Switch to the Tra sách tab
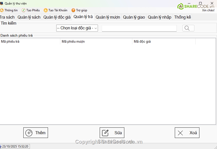217x149 pixels. click(7, 17)
